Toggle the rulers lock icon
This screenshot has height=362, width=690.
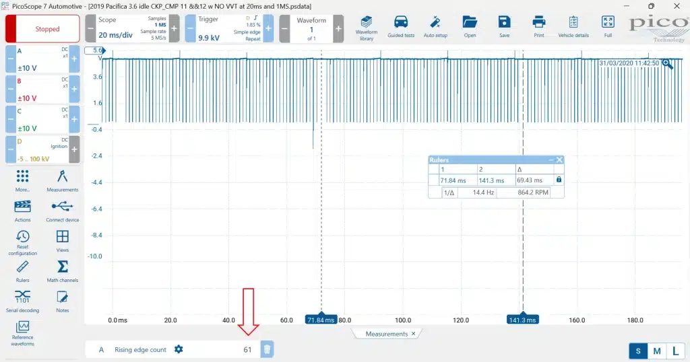point(559,180)
